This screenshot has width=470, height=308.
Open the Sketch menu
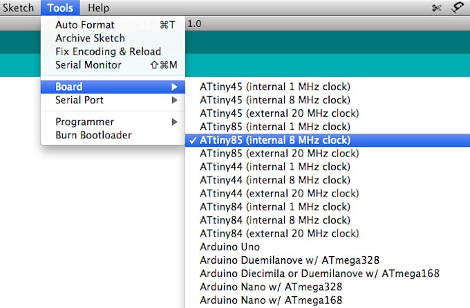(x=18, y=8)
